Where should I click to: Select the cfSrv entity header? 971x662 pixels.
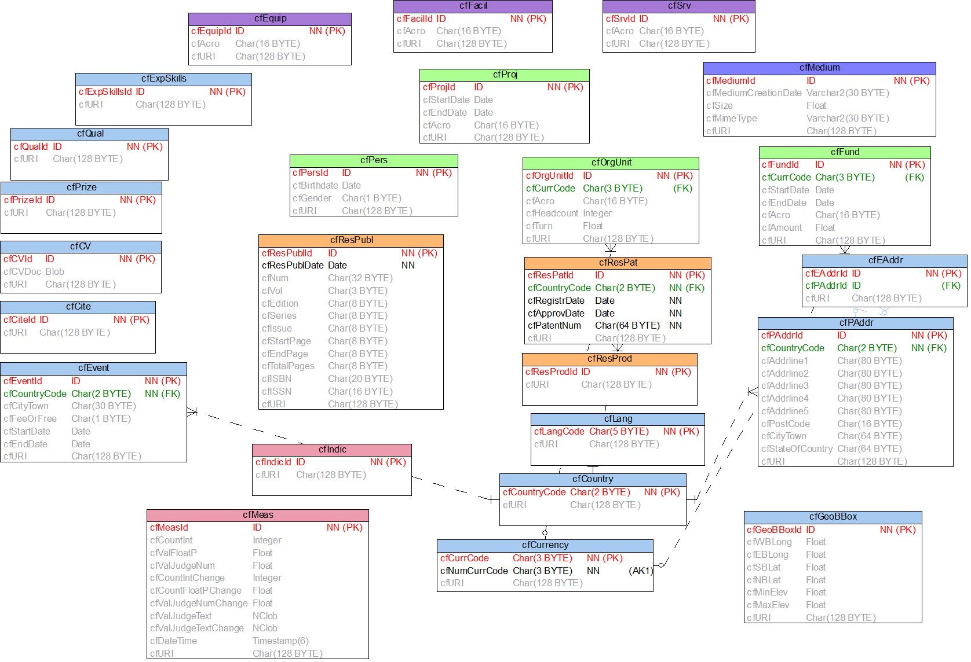[678, 6]
